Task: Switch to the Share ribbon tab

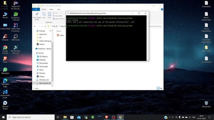Action: pyautogui.click(x=51, y=9)
